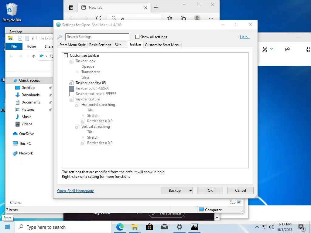Enable the Customize taskbar checkbox
Image resolution: width=311 pixels, height=233 pixels.
coord(66,56)
